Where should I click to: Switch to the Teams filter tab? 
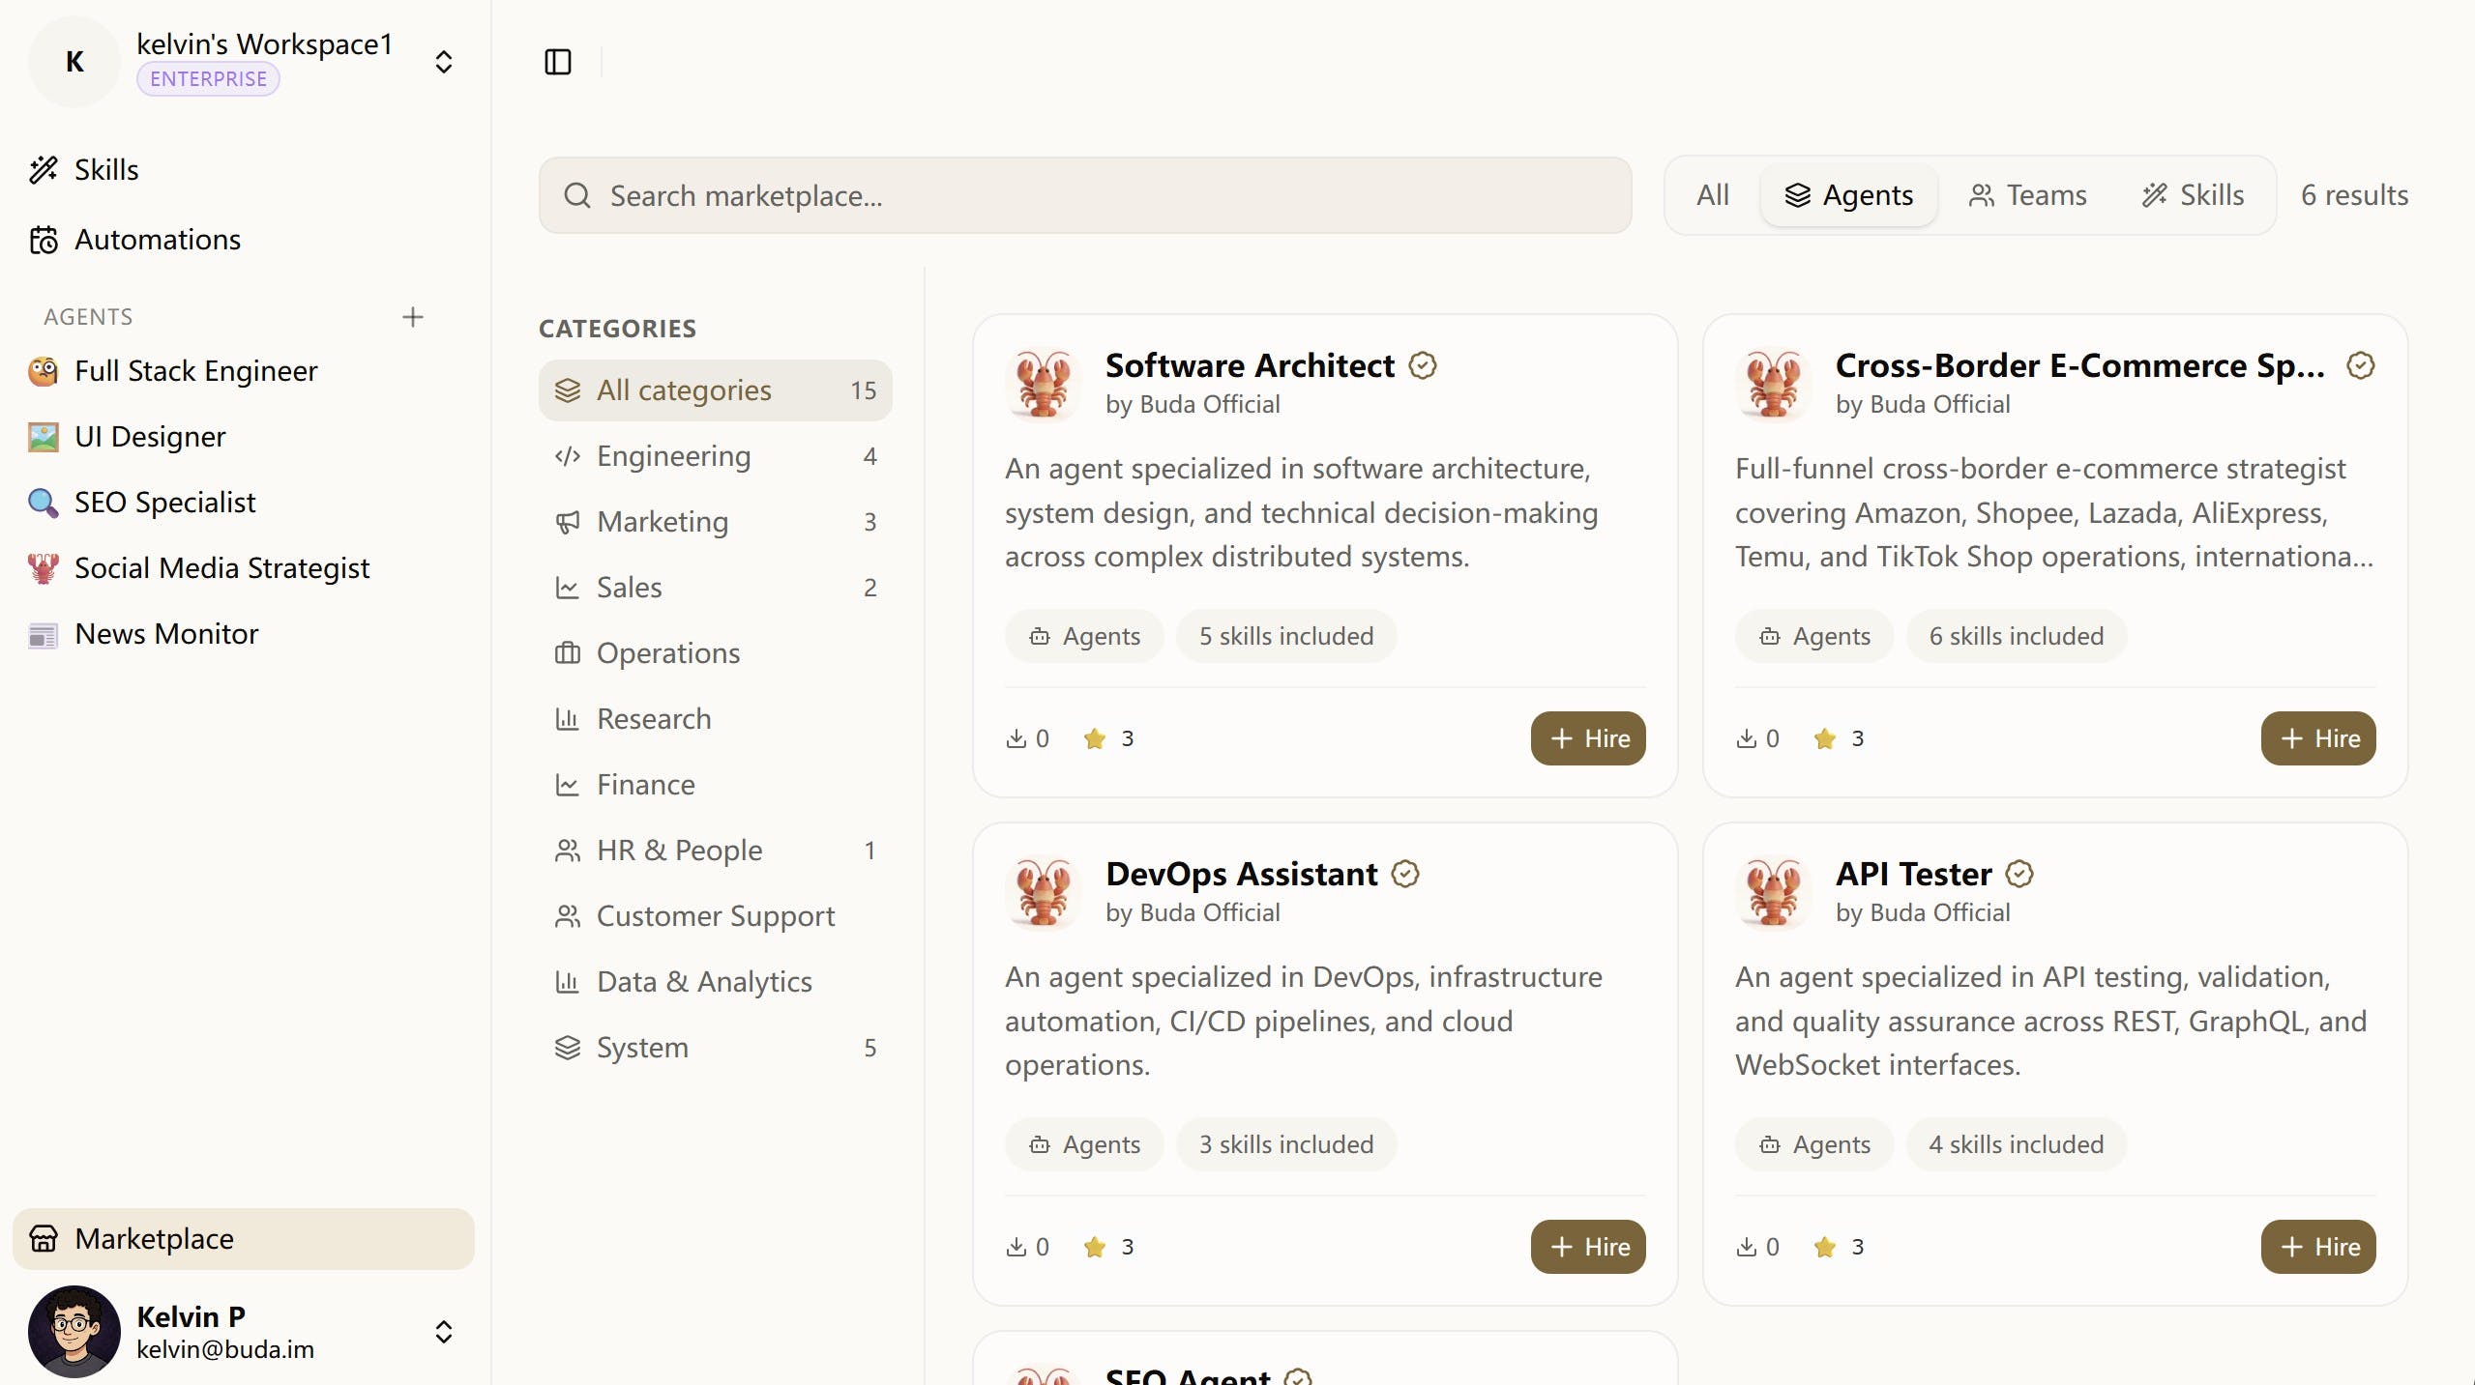2027,195
